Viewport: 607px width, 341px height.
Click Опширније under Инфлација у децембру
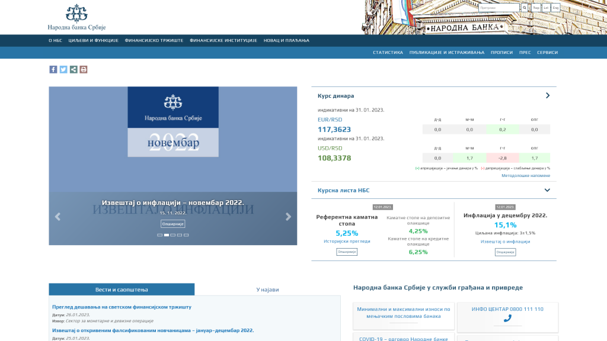pyautogui.click(x=505, y=252)
